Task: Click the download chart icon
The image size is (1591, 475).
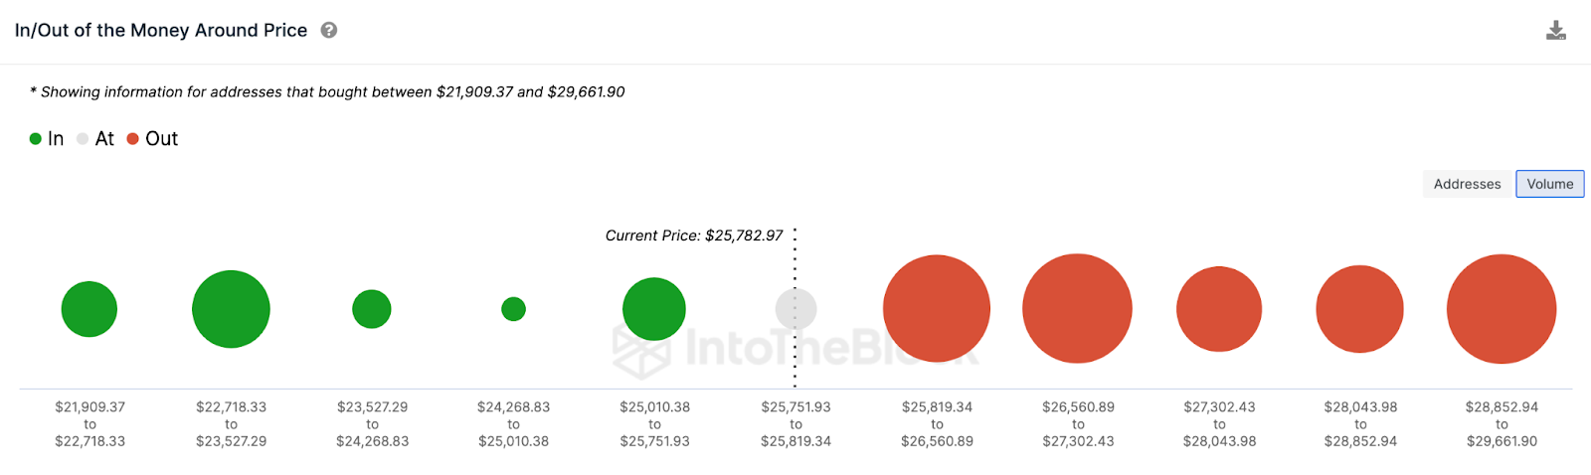Action: 1556,31
